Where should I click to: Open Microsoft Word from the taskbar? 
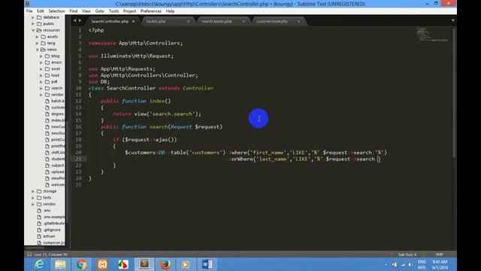pos(207,264)
